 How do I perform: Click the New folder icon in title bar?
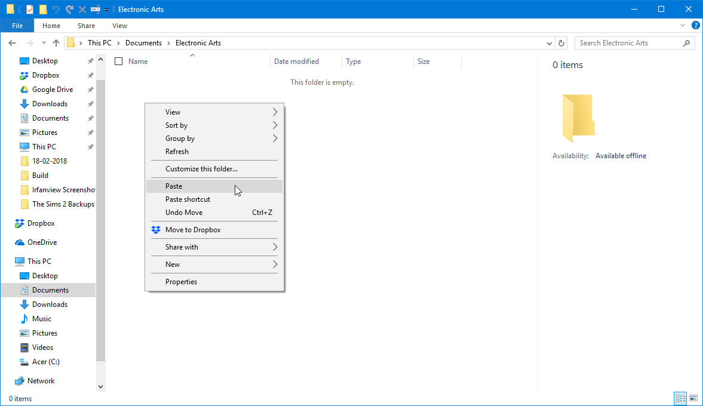(43, 10)
